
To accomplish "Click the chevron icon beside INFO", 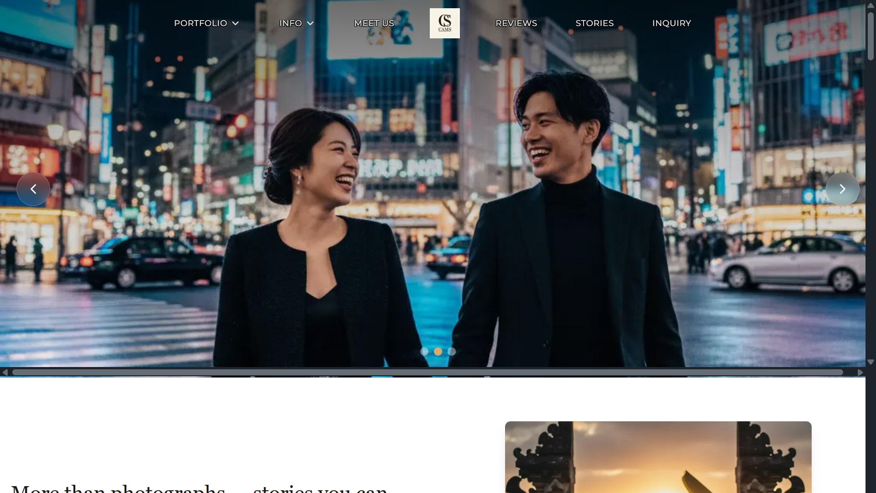I will (311, 23).
